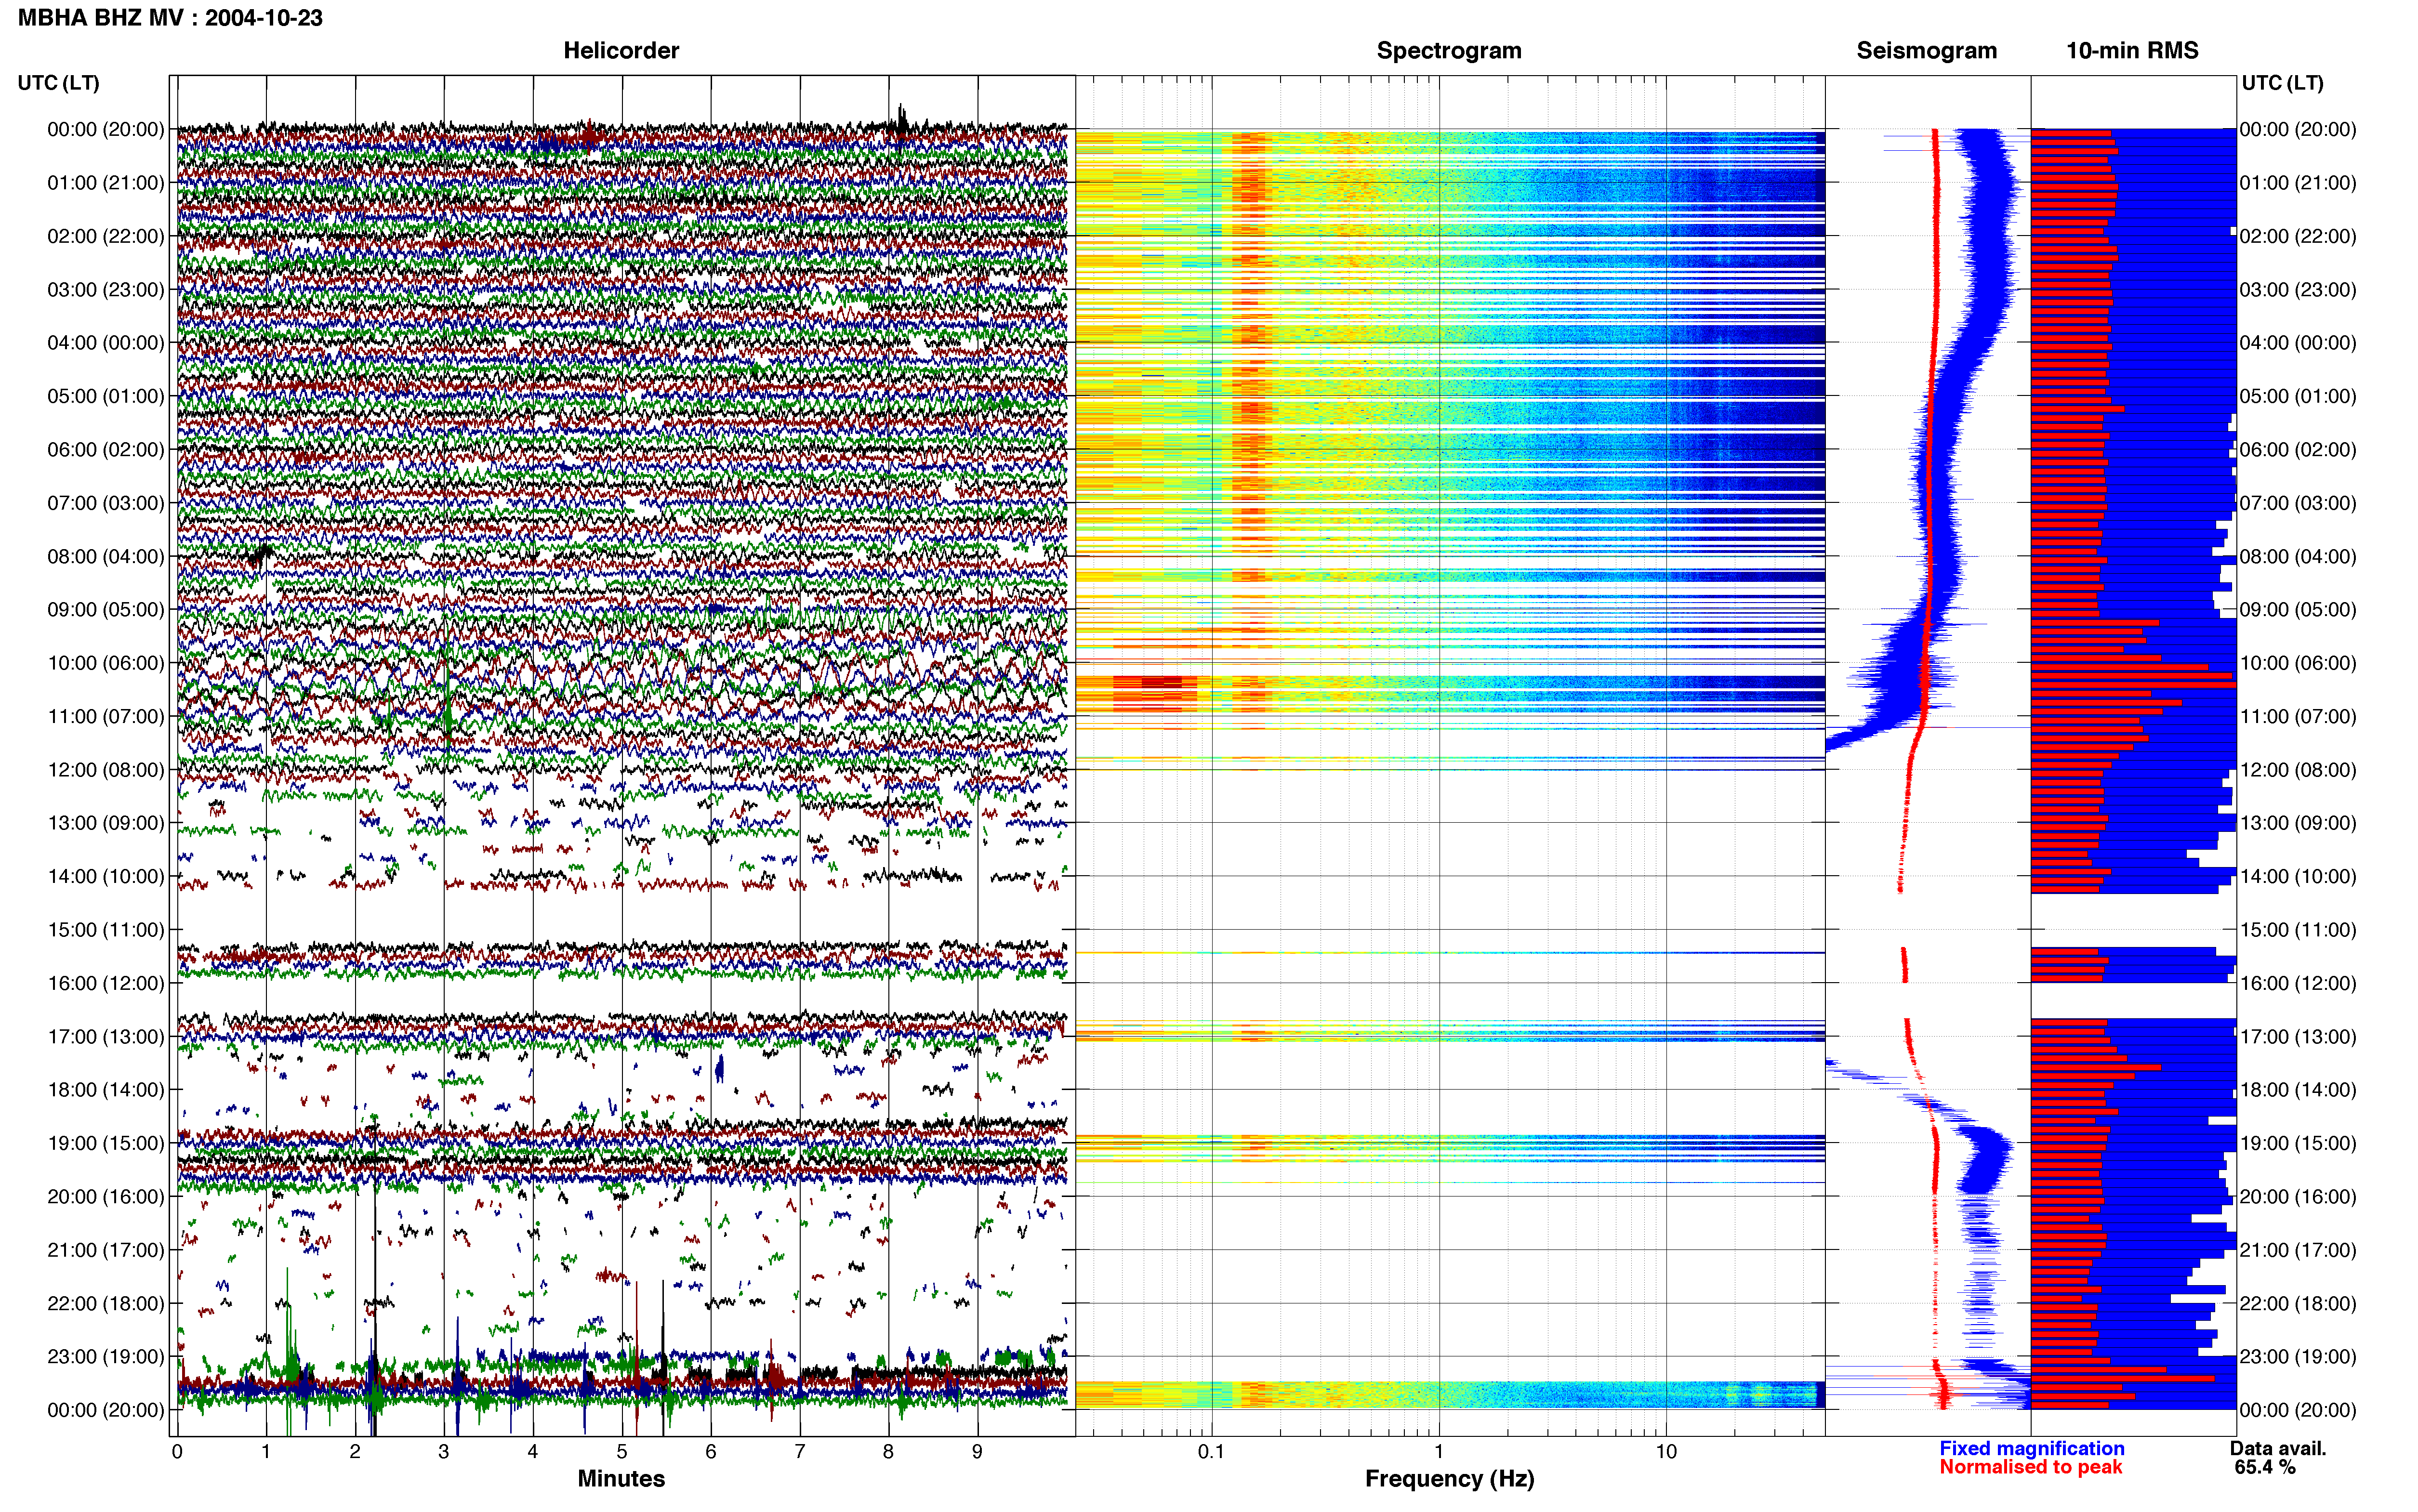Screen dimensions: 2418x1512
Task: Click Helicorder time label '12:00 (08:00)'
Action: (x=106, y=770)
